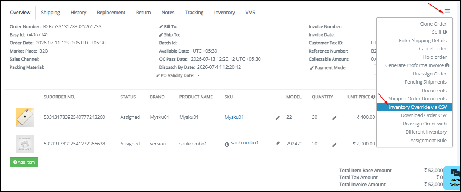Edit quantity pencil for sankcombo1 row

click(334, 144)
